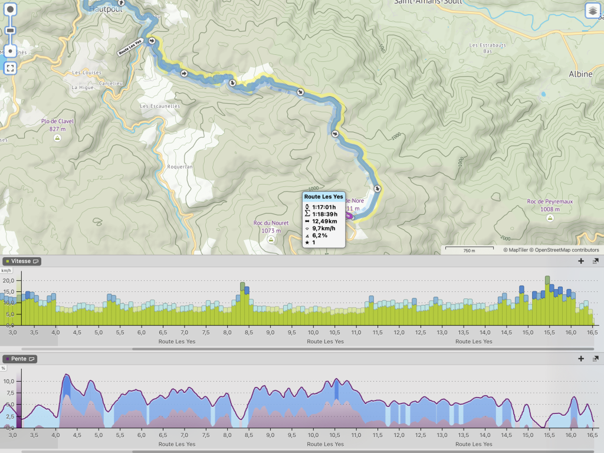This screenshot has width=604, height=453.
Task: Select the Roc du Nouret summit marker
Action: [x=271, y=240]
